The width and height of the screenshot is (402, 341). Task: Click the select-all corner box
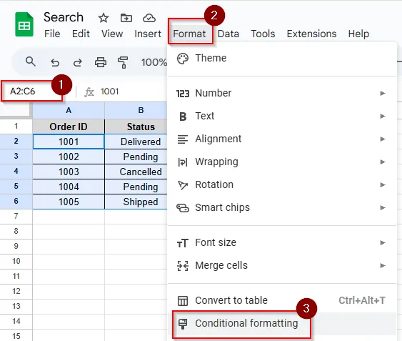pos(16,110)
